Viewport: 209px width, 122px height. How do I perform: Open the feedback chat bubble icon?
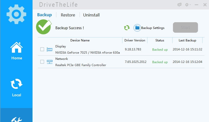179,5
